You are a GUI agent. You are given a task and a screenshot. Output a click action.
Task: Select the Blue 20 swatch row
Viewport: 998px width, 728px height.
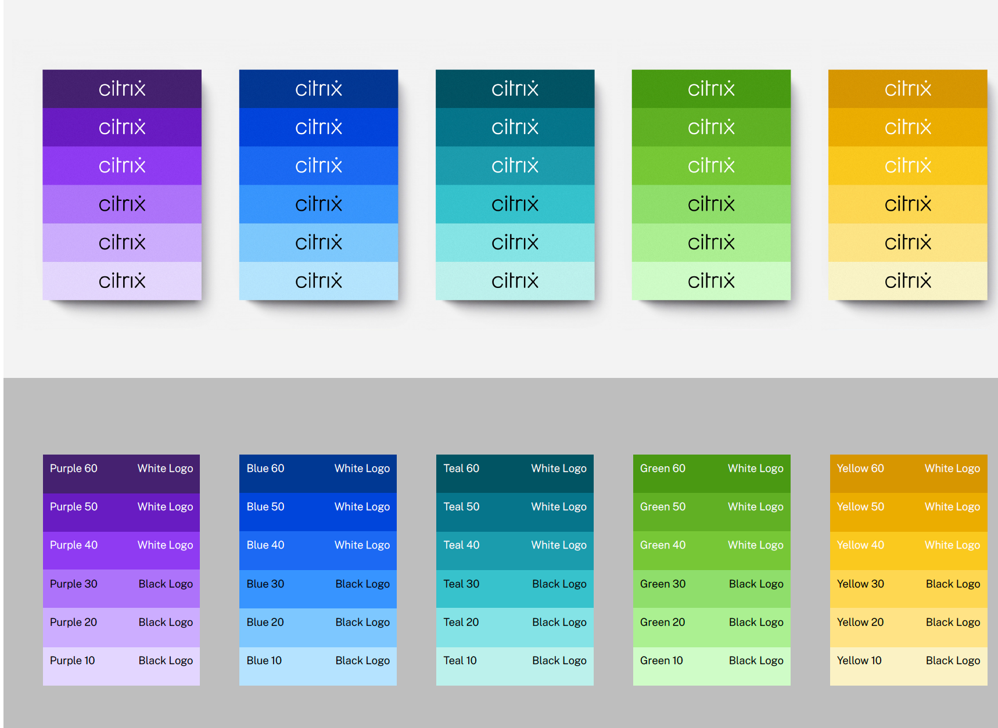point(318,628)
